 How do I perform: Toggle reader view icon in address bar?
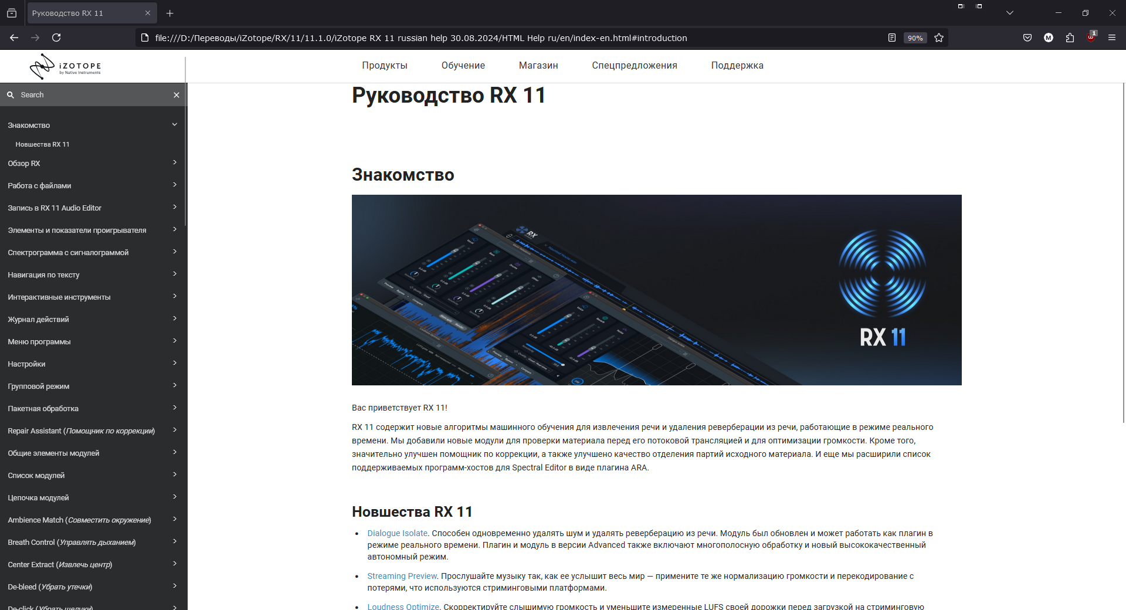892,38
